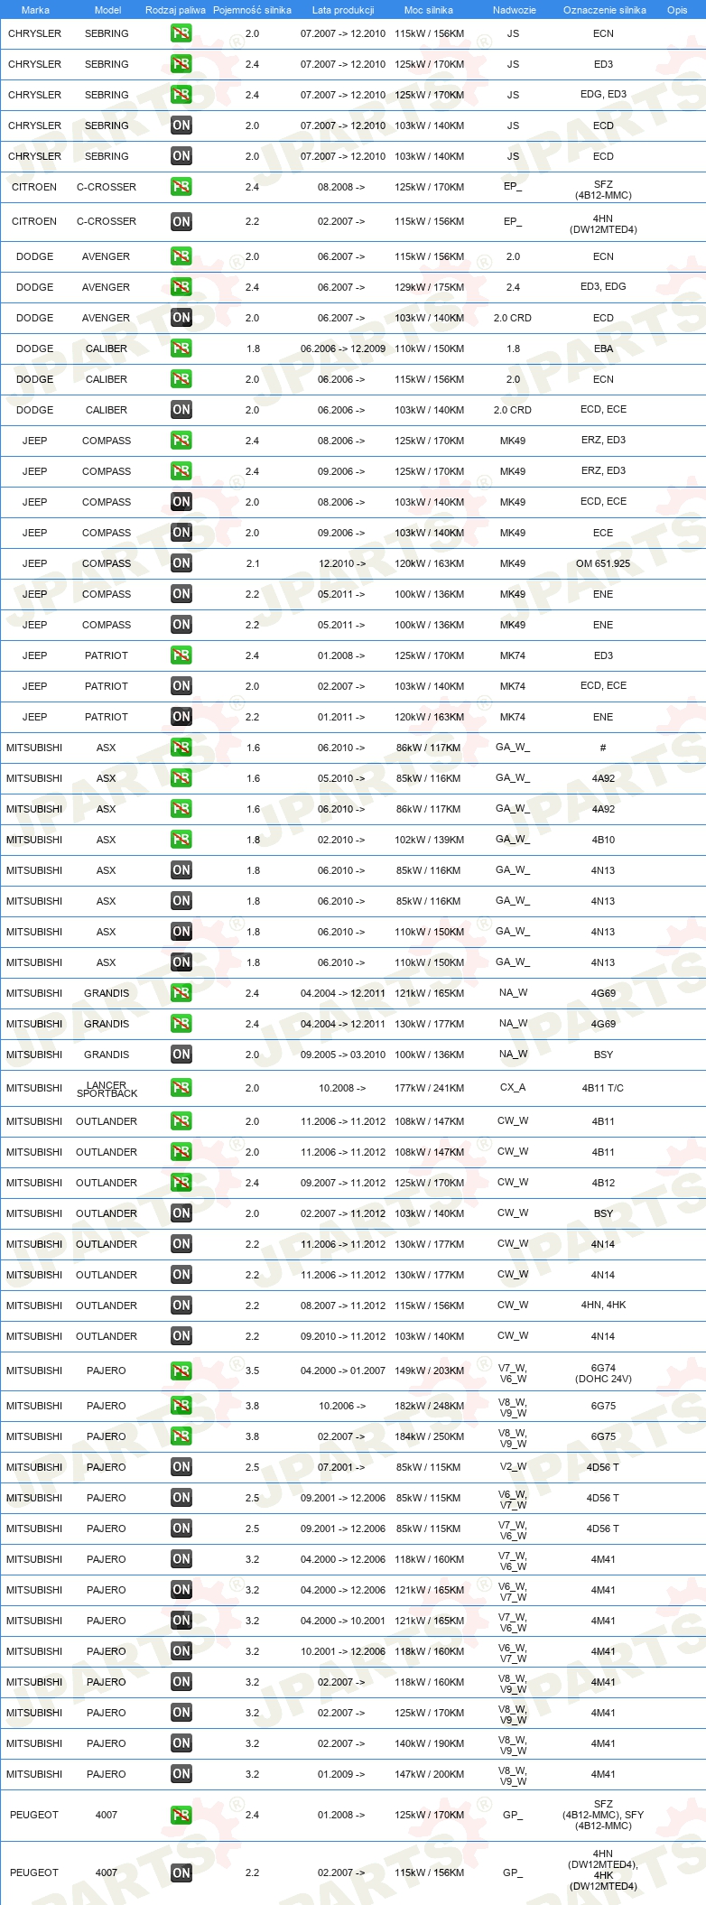Image resolution: width=706 pixels, height=1905 pixels.
Task: Click the 177kW / 241KM power cell
Action: [430, 1088]
